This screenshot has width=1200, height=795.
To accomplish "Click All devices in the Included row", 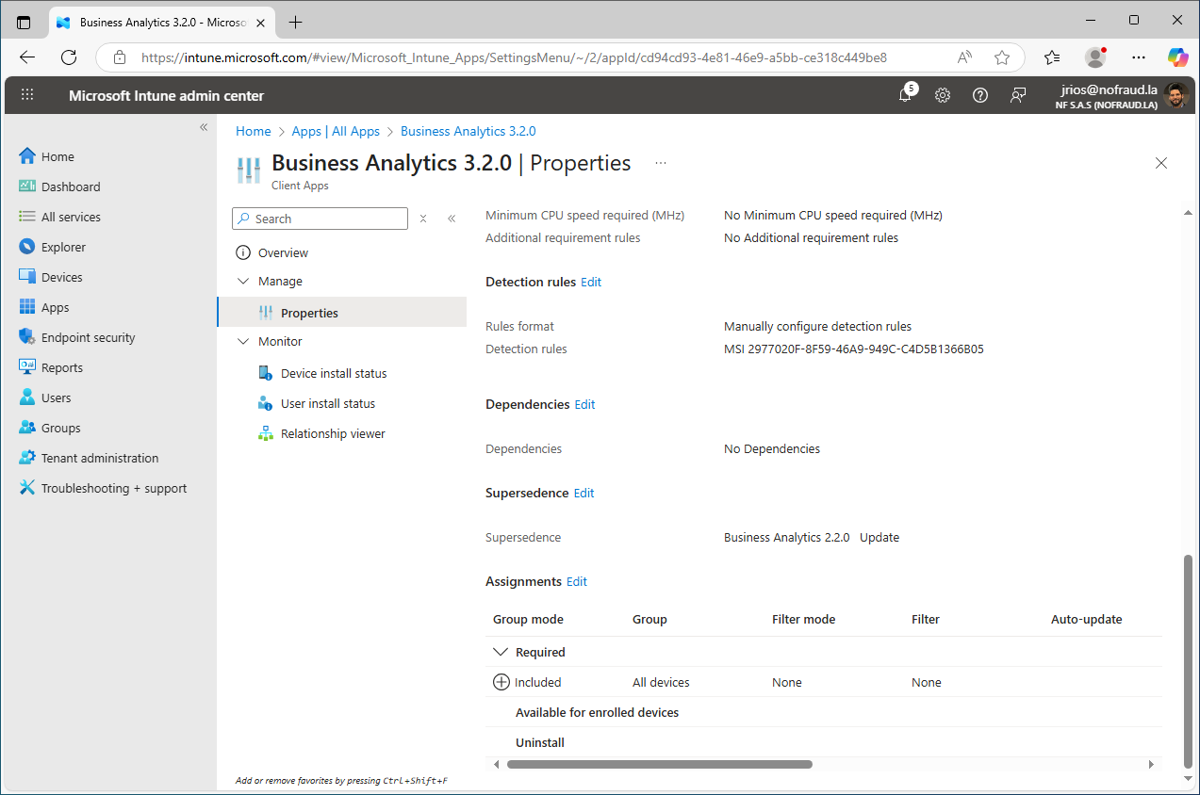I will click(661, 682).
